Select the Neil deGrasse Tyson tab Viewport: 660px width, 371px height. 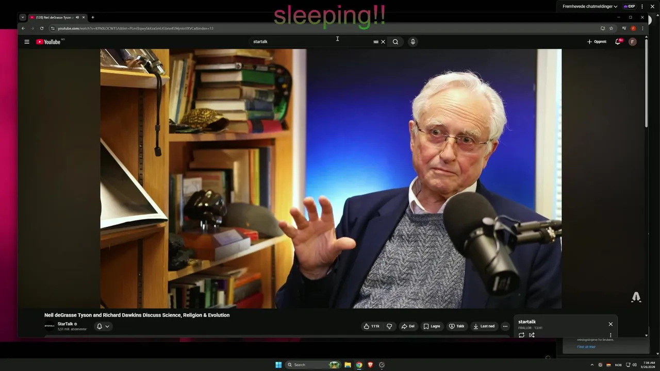pyautogui.click(x=54, y=18)
